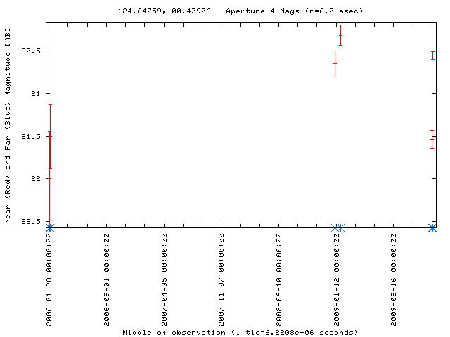Click the y-axis tick label 22.5
Viewport: 450px width, 337px height.
tap(31, 222)
